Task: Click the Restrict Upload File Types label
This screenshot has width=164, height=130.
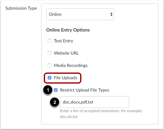Action: click(84, 90)
